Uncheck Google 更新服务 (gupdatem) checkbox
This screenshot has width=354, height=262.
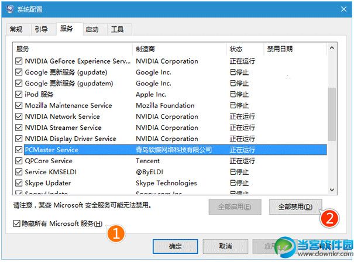pyautogui.click(x=19, y=83)
